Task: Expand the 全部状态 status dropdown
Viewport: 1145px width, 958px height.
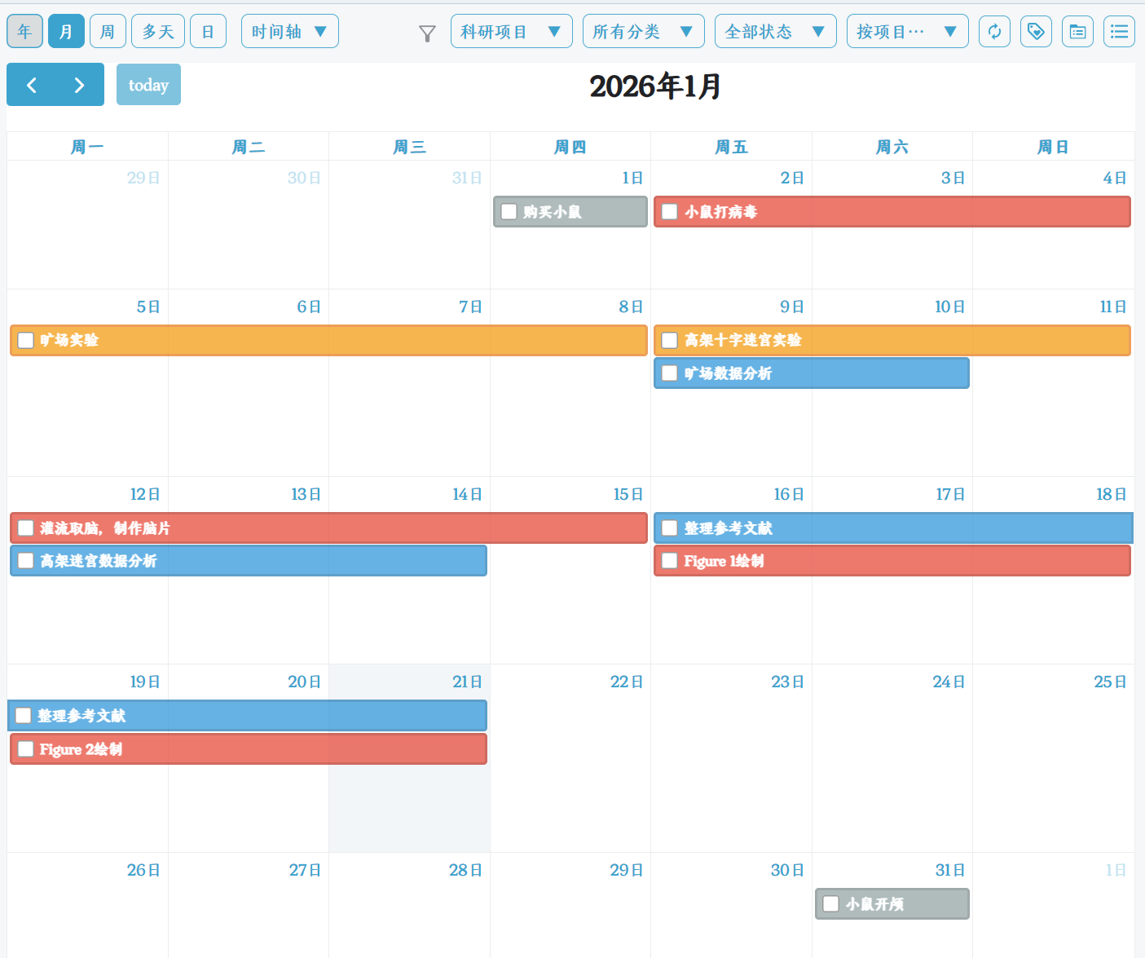Action: [x=776, y=32]
